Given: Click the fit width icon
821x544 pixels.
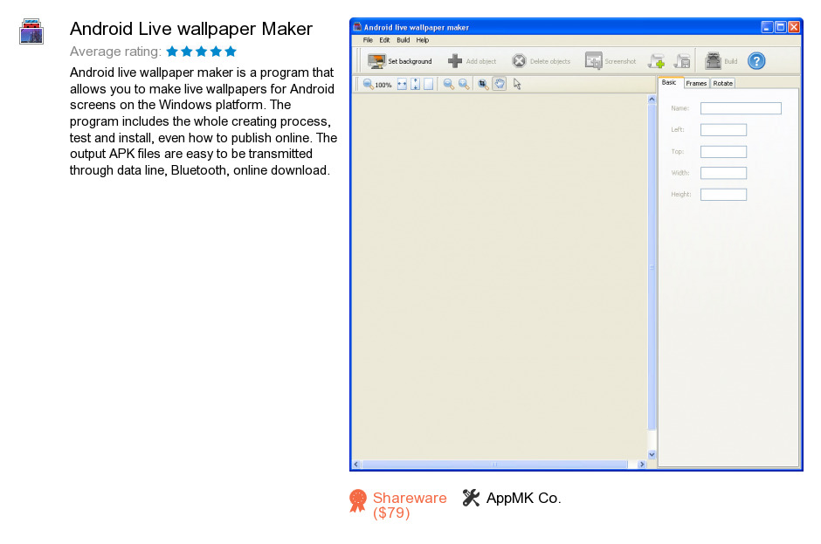Looking at the screenshot, I should pos(402,85).
